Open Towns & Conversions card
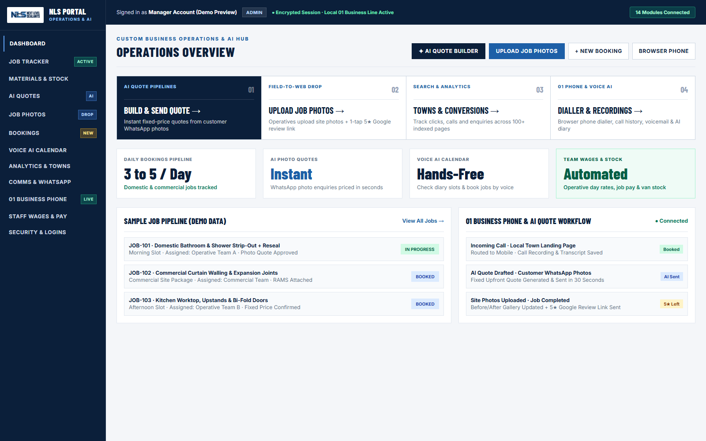This screenshot has width=706, height=441. tap(478, 108)
